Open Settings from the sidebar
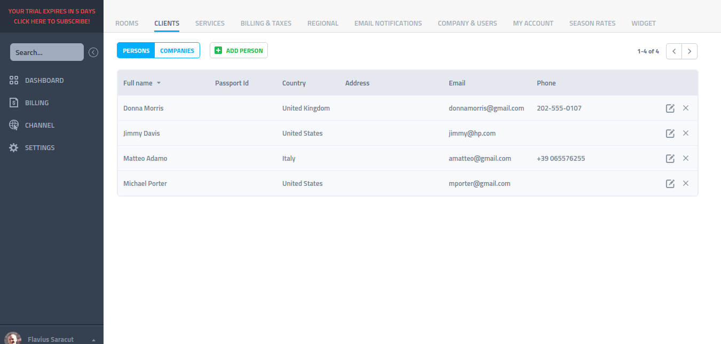721x344 pixels. click(x=32, y=148)
